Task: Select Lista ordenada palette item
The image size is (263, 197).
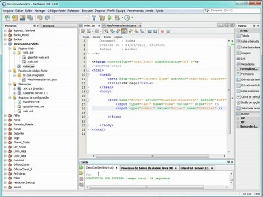Action: [x=248, y=42]
